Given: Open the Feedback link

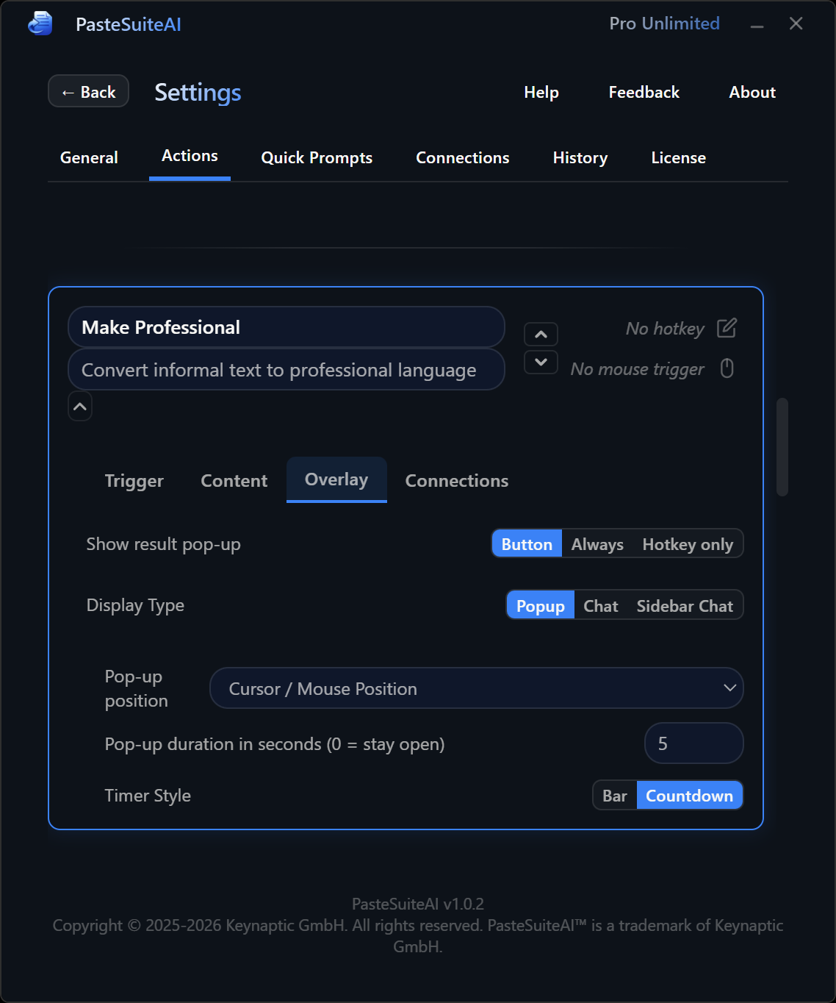Looking at the screenshot, I should (644, 92).
